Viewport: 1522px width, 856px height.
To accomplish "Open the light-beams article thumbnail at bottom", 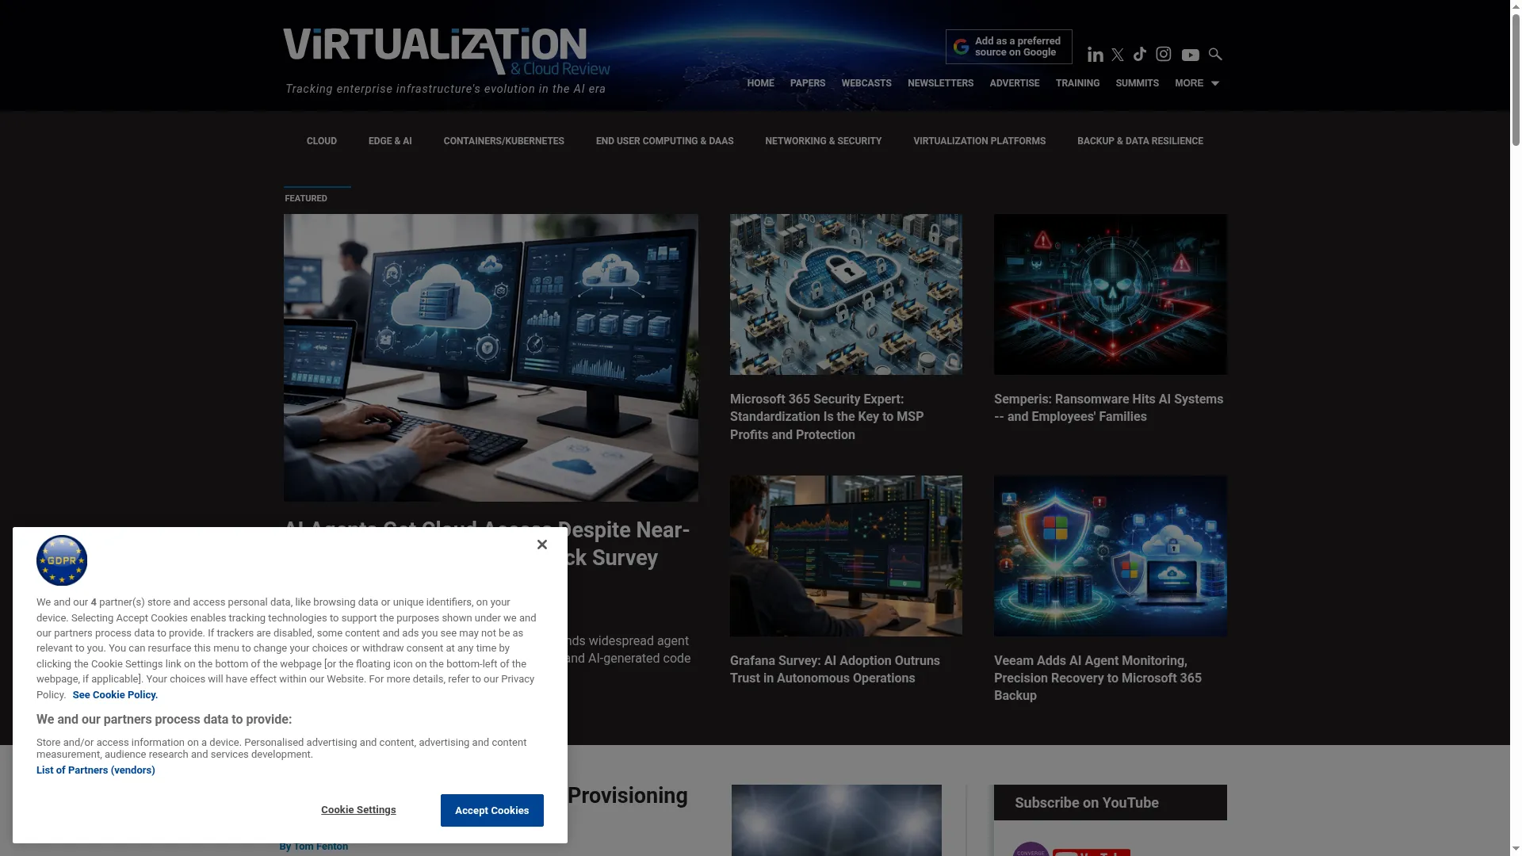I will pos(836,820).
